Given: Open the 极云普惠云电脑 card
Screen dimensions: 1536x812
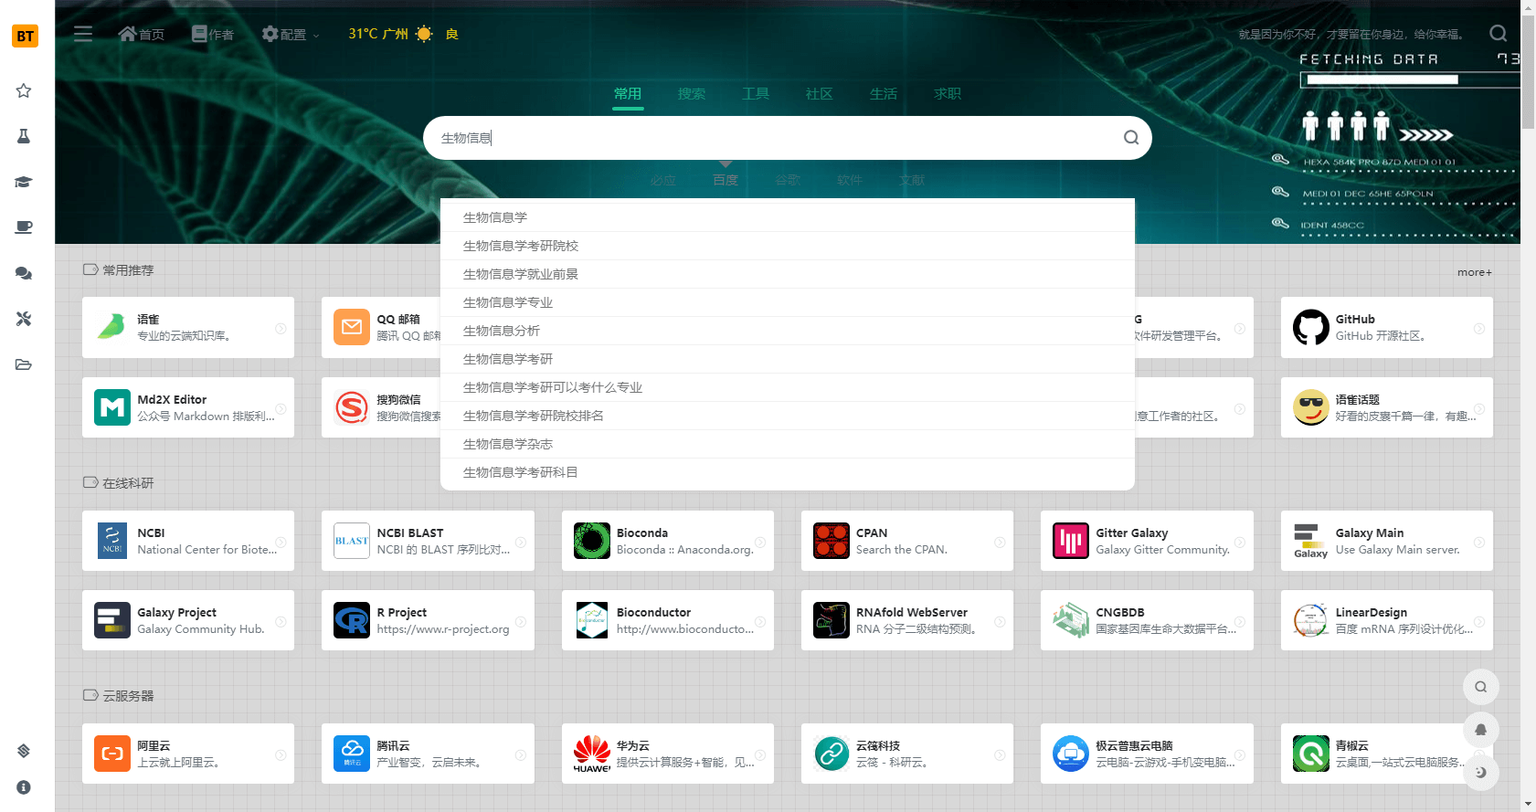Looking at the screenshot, I should tap(1147, 754).
